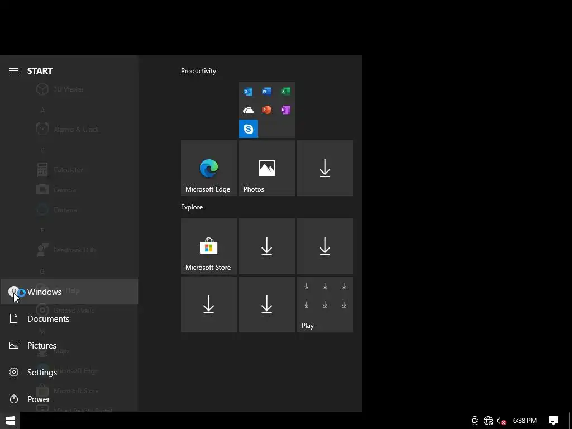The image size is (572, 429).
Task: Open the Windows user account entry
Action: [69, 292]
